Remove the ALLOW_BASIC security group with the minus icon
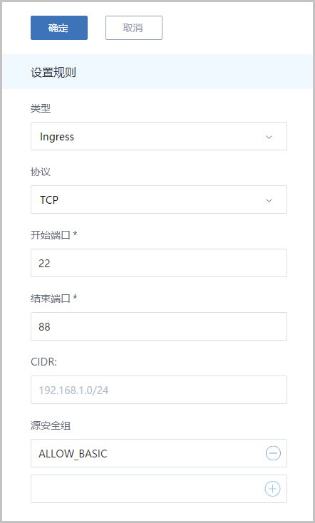 point(273,453)
